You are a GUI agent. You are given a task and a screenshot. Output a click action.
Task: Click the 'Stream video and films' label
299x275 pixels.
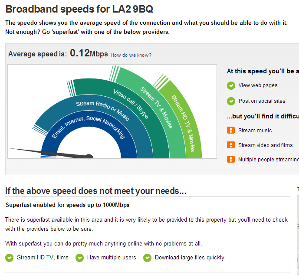click(265, 145)
